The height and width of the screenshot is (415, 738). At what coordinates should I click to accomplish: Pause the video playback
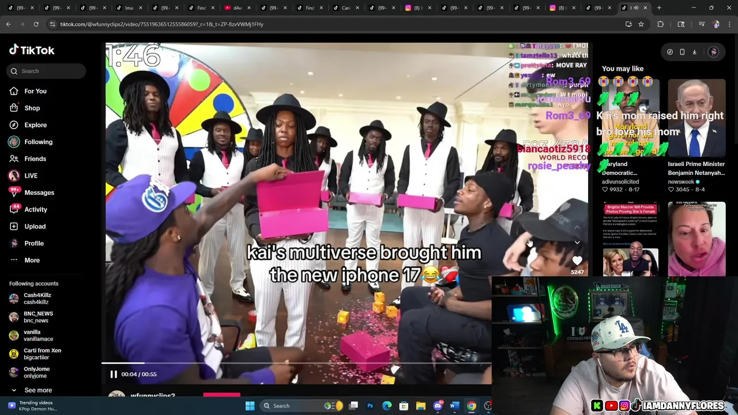coord(114,374)
